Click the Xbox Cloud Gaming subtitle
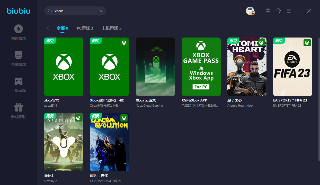The width and height of the screenshot is (320, 185). pyautogui.click(x=149, y=106)
